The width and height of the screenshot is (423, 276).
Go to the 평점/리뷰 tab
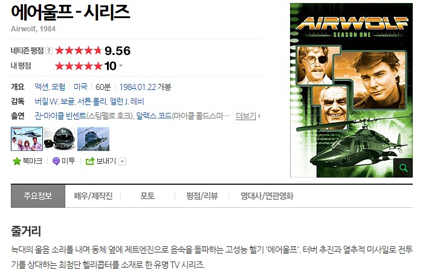coord(202,196)
